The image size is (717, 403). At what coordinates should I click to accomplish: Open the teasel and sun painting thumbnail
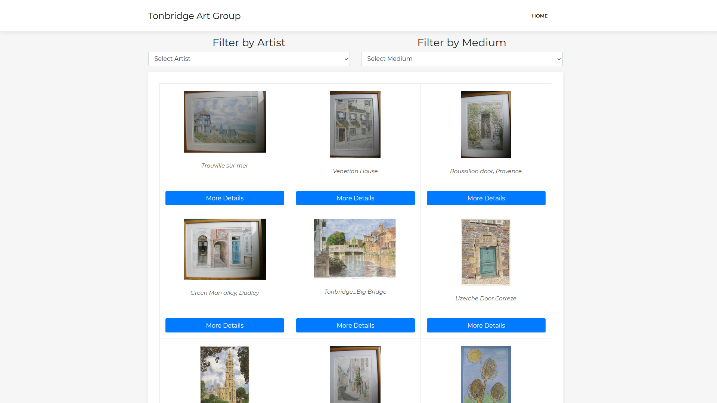pyautogui.click(x=486, y=374)
